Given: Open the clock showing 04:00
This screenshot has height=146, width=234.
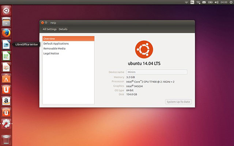Looking at the screenshot, I should (x=224, y=2).
